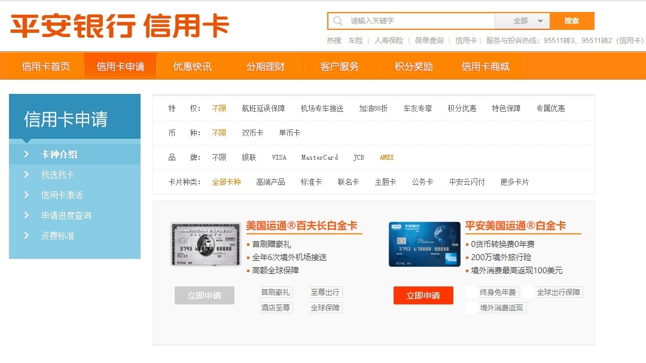Click the chevron beside 信用卡激活
This screenshot has height=363, width=646.
26,194
